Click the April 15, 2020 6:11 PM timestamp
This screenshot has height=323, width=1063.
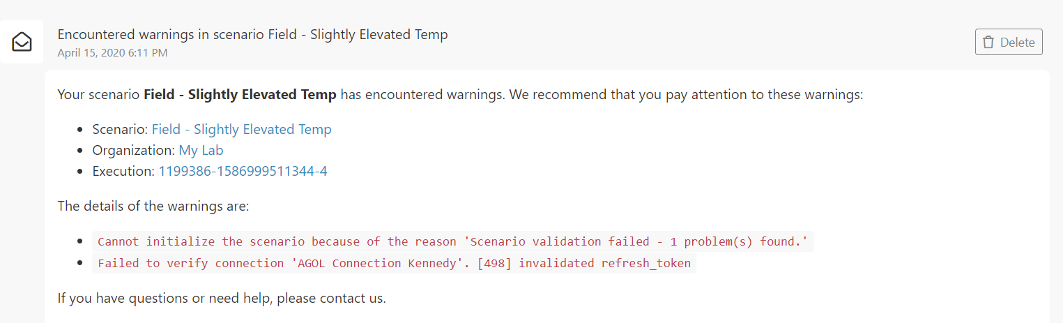click(112, 52)
